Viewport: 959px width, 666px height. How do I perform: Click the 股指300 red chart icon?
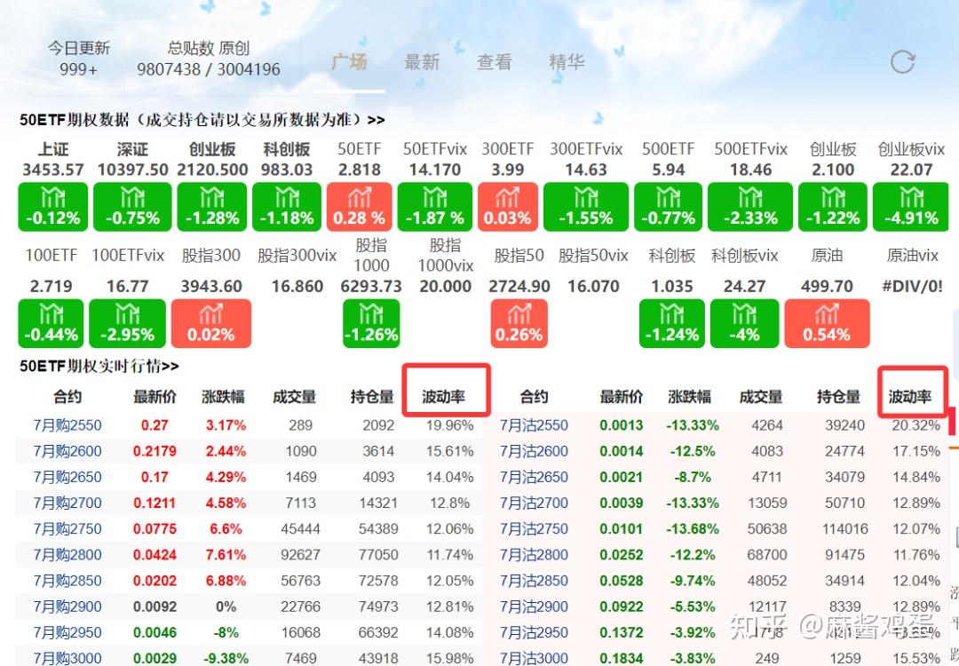coord(211,323)
